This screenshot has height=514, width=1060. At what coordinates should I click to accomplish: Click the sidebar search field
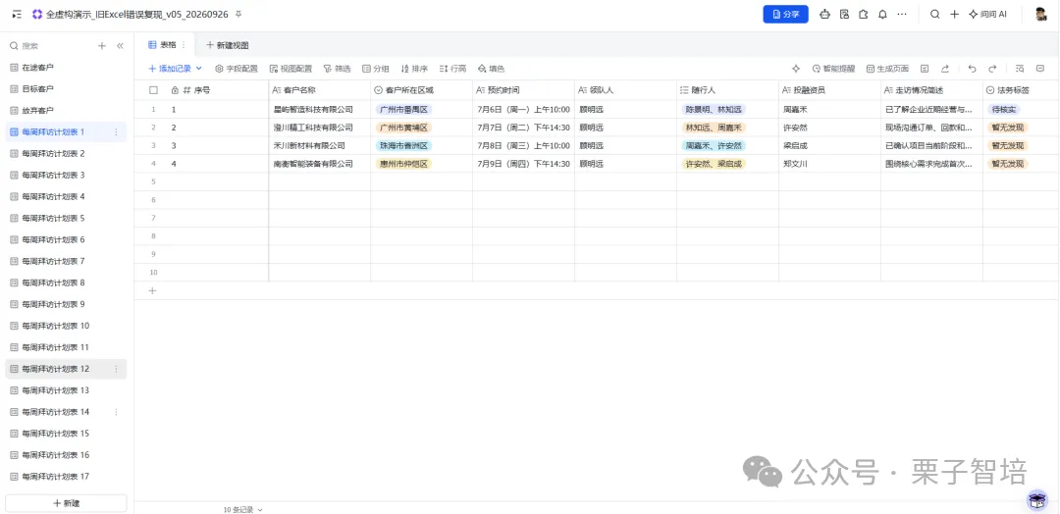(51, 46)
